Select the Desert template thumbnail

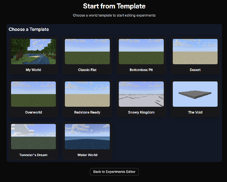(195, 52)
